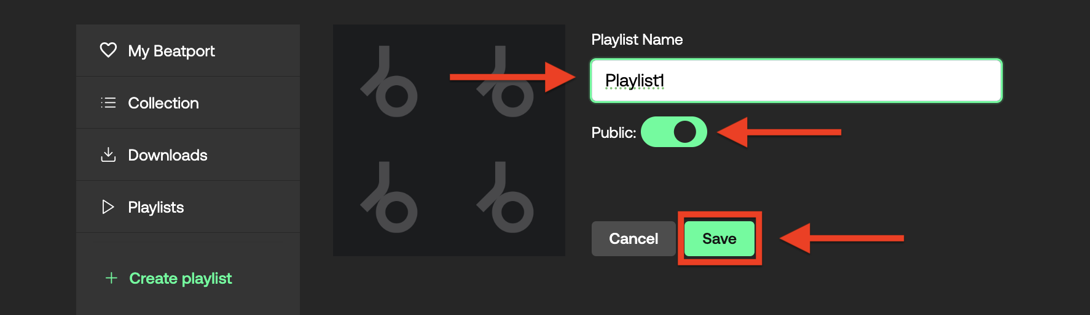Click the bottom-left Beatport logo in cover art

tap(389, 197)
